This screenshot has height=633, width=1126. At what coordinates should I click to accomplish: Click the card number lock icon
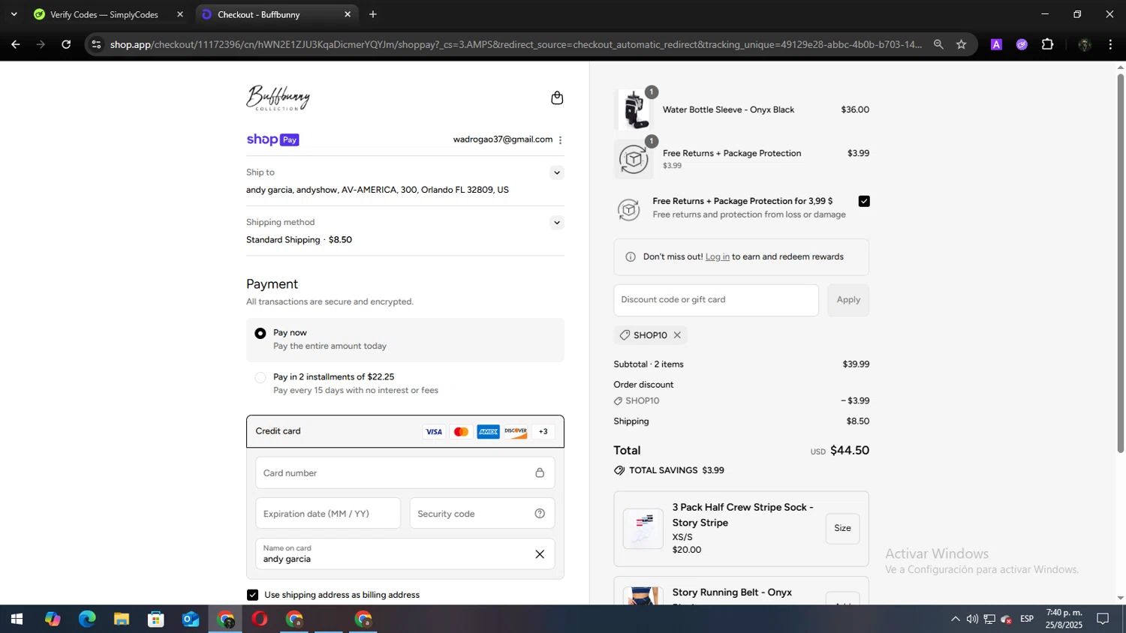pyautogui.click(x=540, y=473)
